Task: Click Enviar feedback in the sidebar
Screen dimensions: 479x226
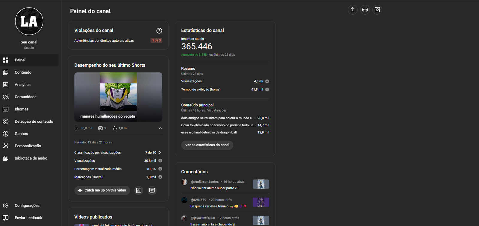Action: coord(29,218)
